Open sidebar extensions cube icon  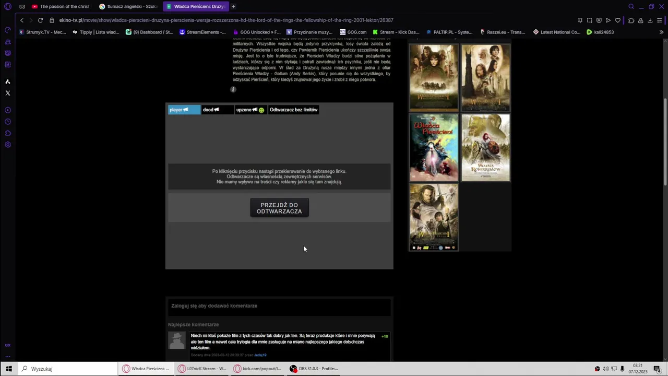click(8, 133)
